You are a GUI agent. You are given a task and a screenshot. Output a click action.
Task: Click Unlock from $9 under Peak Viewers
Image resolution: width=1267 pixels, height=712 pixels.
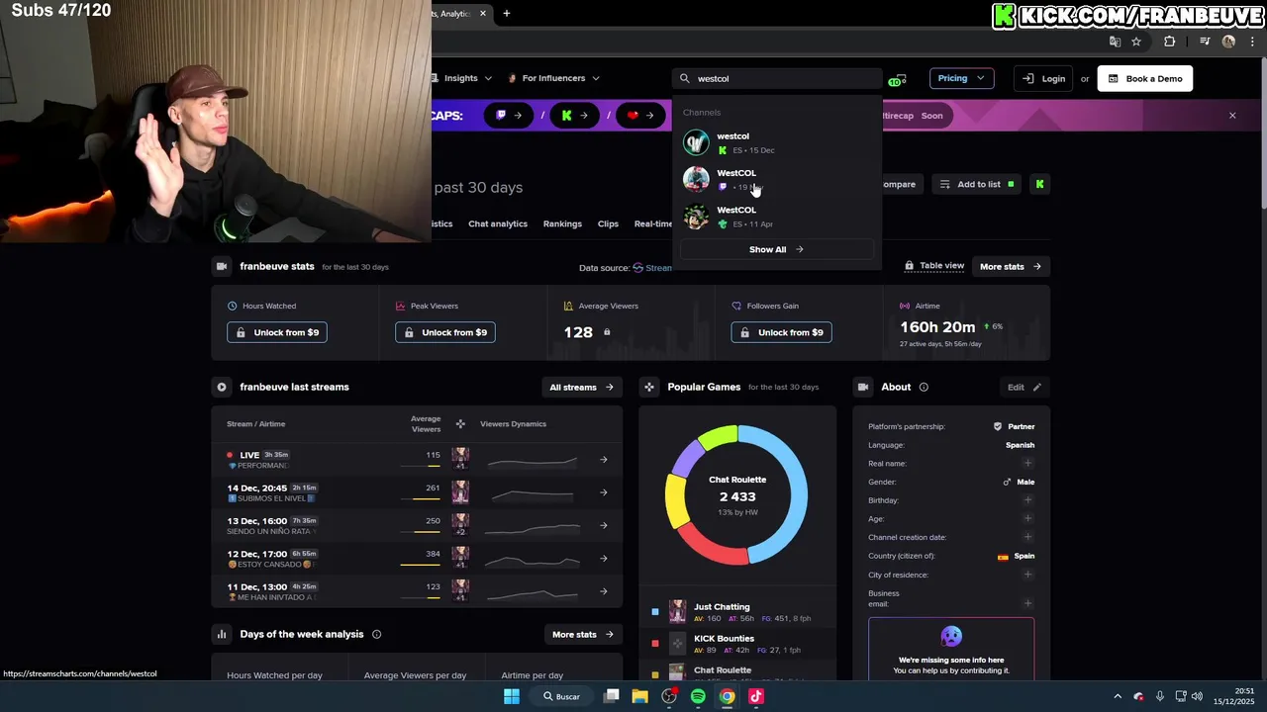click(445, 332)
